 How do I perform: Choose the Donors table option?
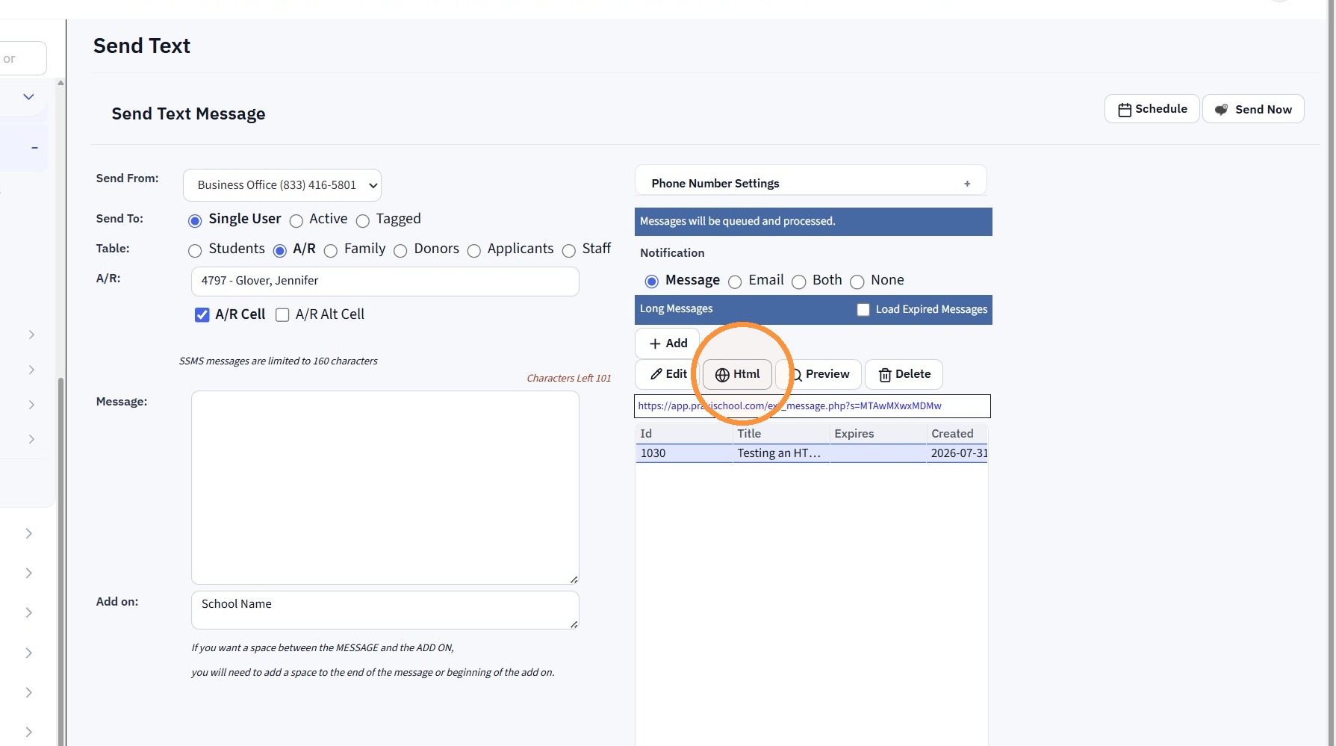(x=400, y=250)
